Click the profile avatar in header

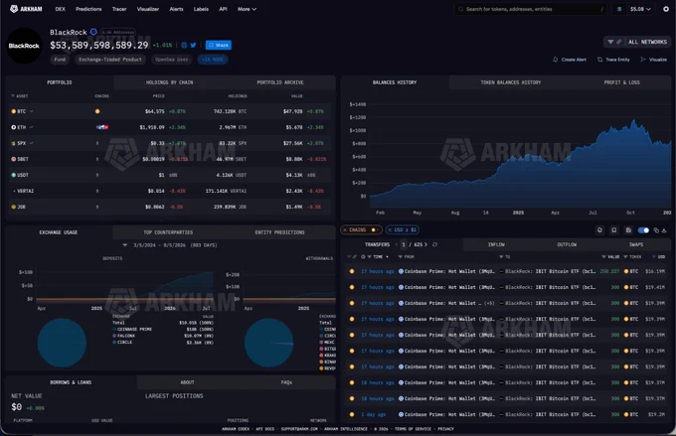pyautogui.click(x=666, y=9)
